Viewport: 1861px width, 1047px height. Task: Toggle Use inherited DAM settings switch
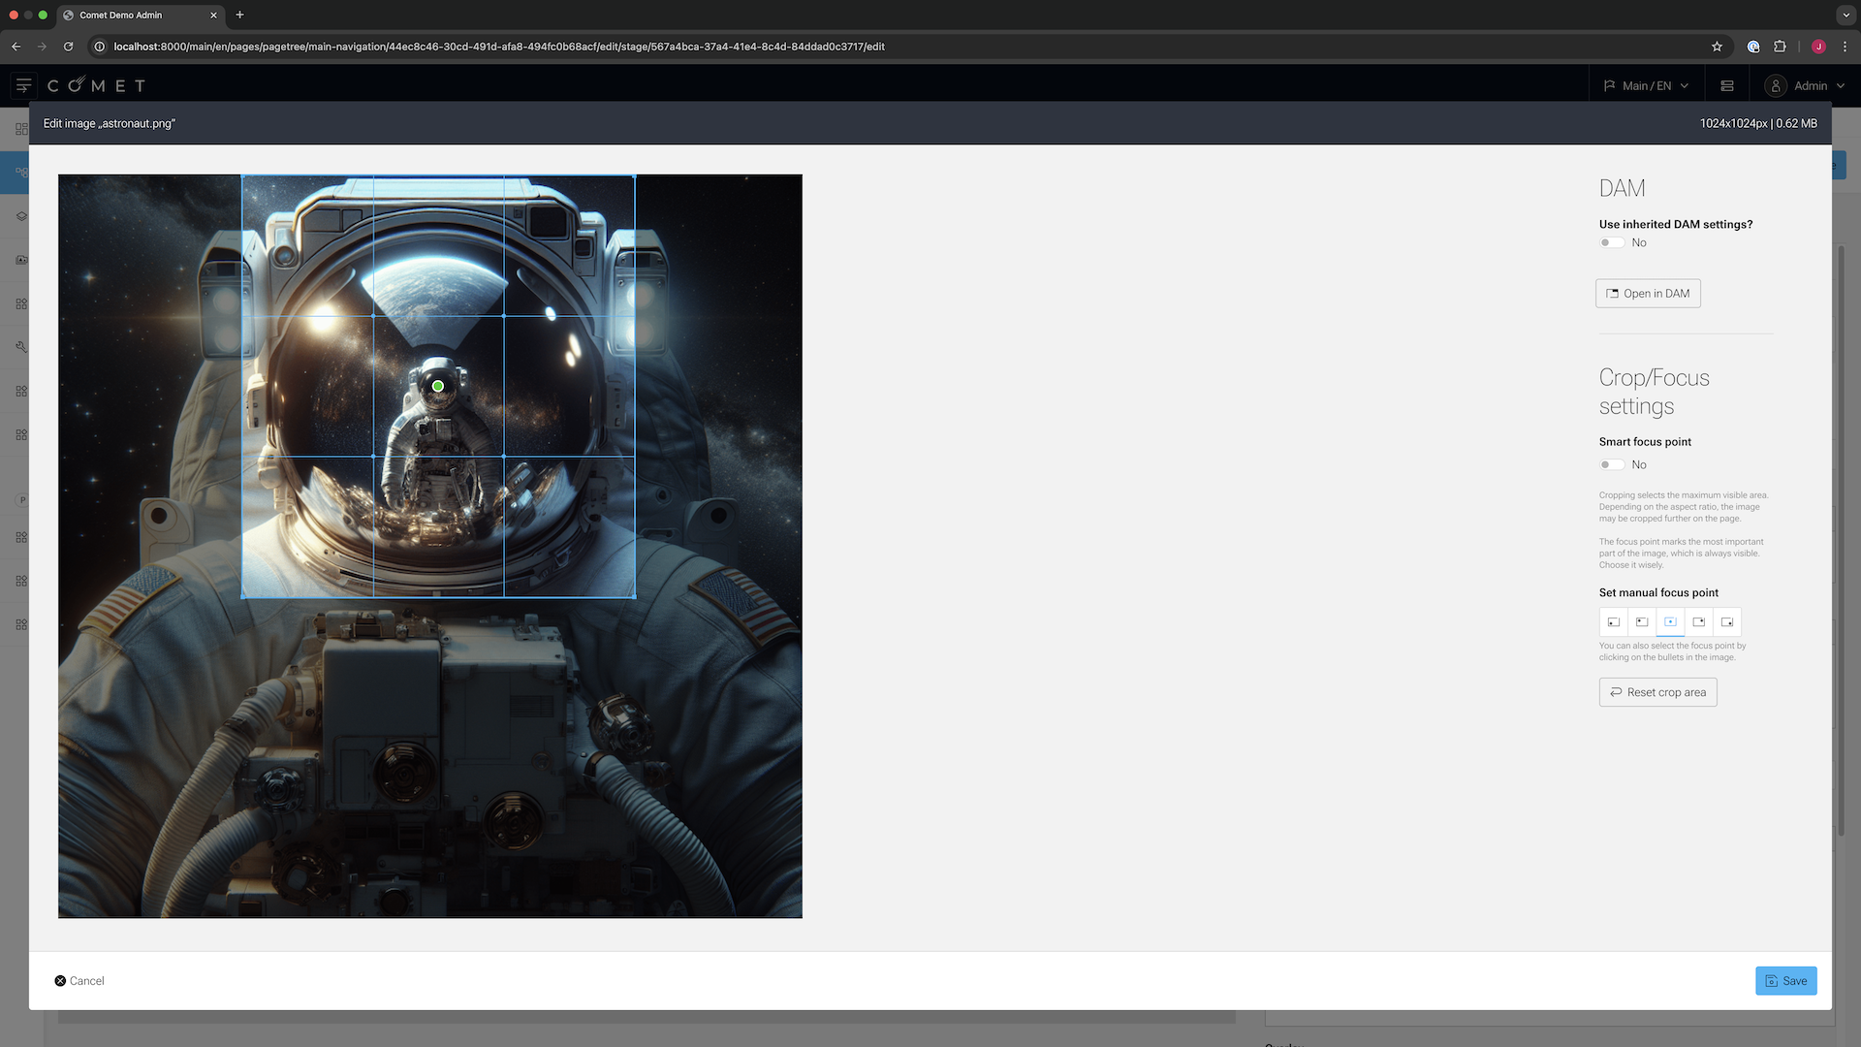[1611, 243]
